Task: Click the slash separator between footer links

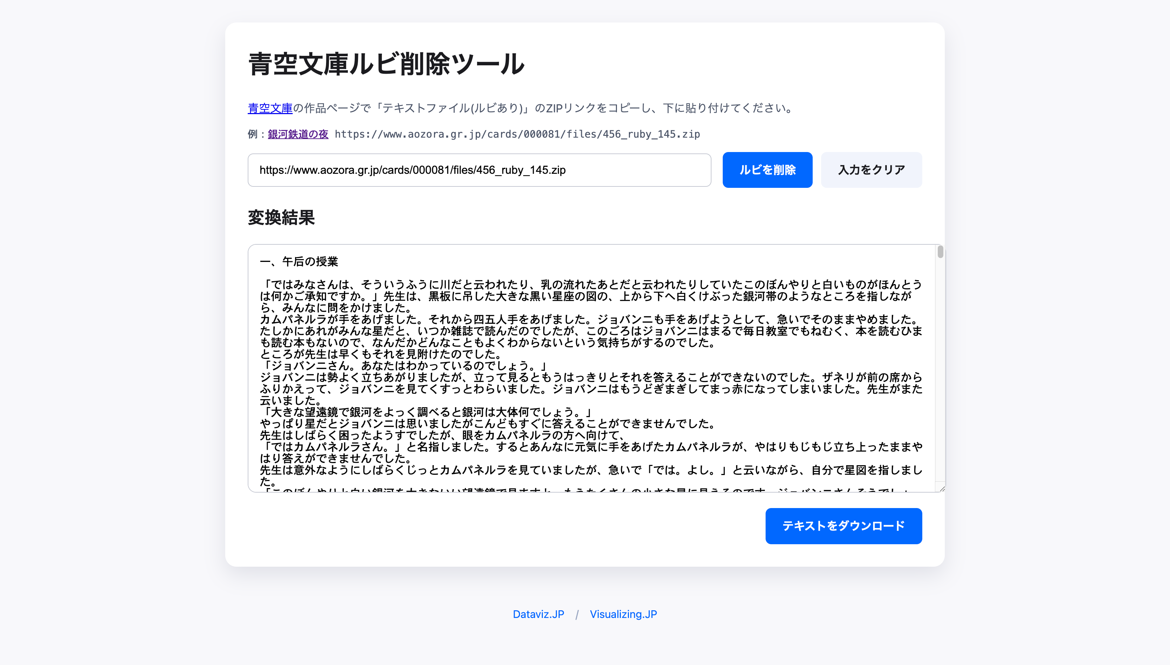Action: pyautogui.click(x=577, y=615)
